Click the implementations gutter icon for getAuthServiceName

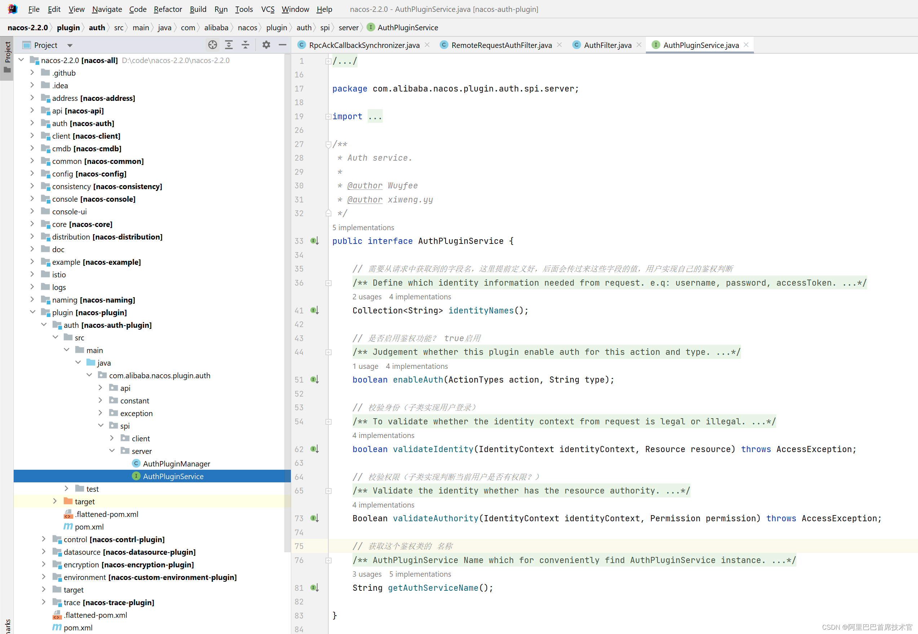[314, 588]
